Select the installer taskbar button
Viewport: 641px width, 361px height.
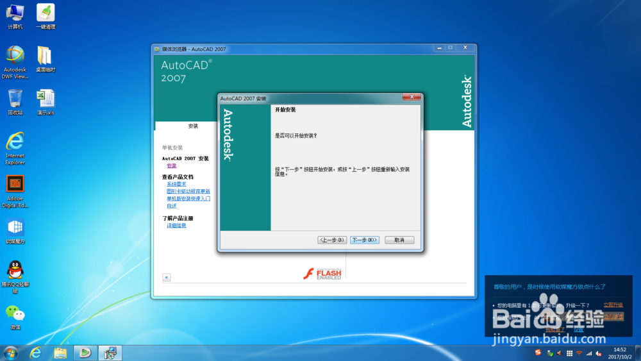click(110, 353)
